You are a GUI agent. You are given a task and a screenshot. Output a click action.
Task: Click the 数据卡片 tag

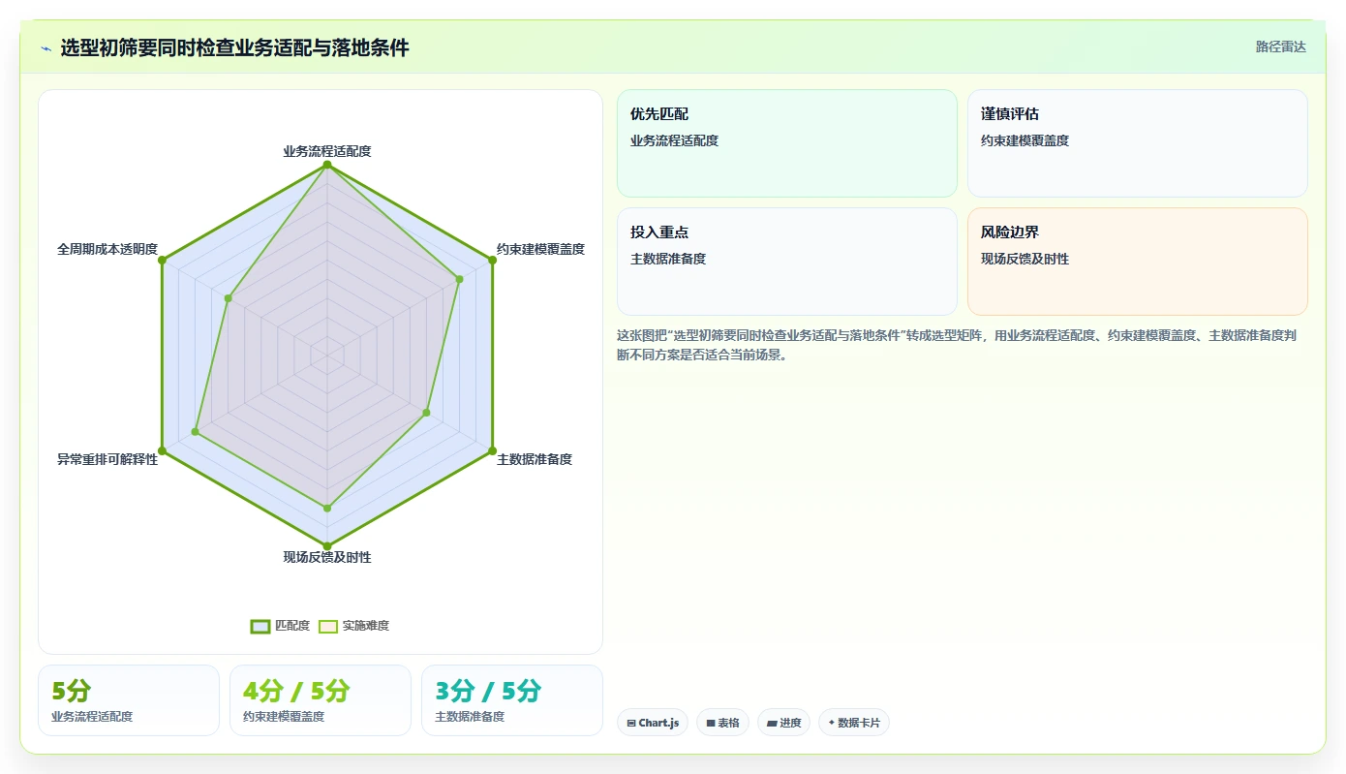click(854, 723)
